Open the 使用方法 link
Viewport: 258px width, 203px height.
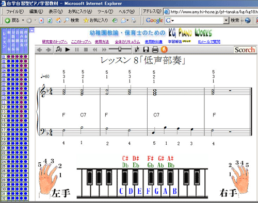point(102,42)
